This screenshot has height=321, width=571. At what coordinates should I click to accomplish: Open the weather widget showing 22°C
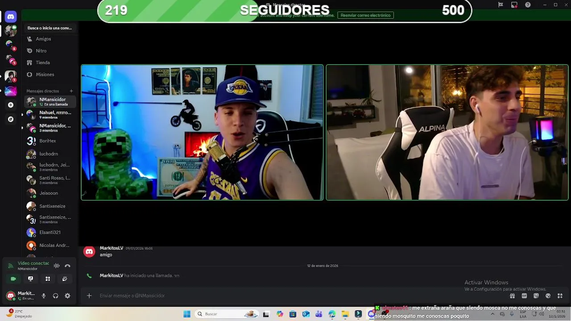click(20, 314)
